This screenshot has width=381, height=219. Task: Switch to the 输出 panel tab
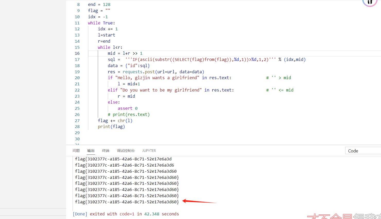click(x=91, y=151)
